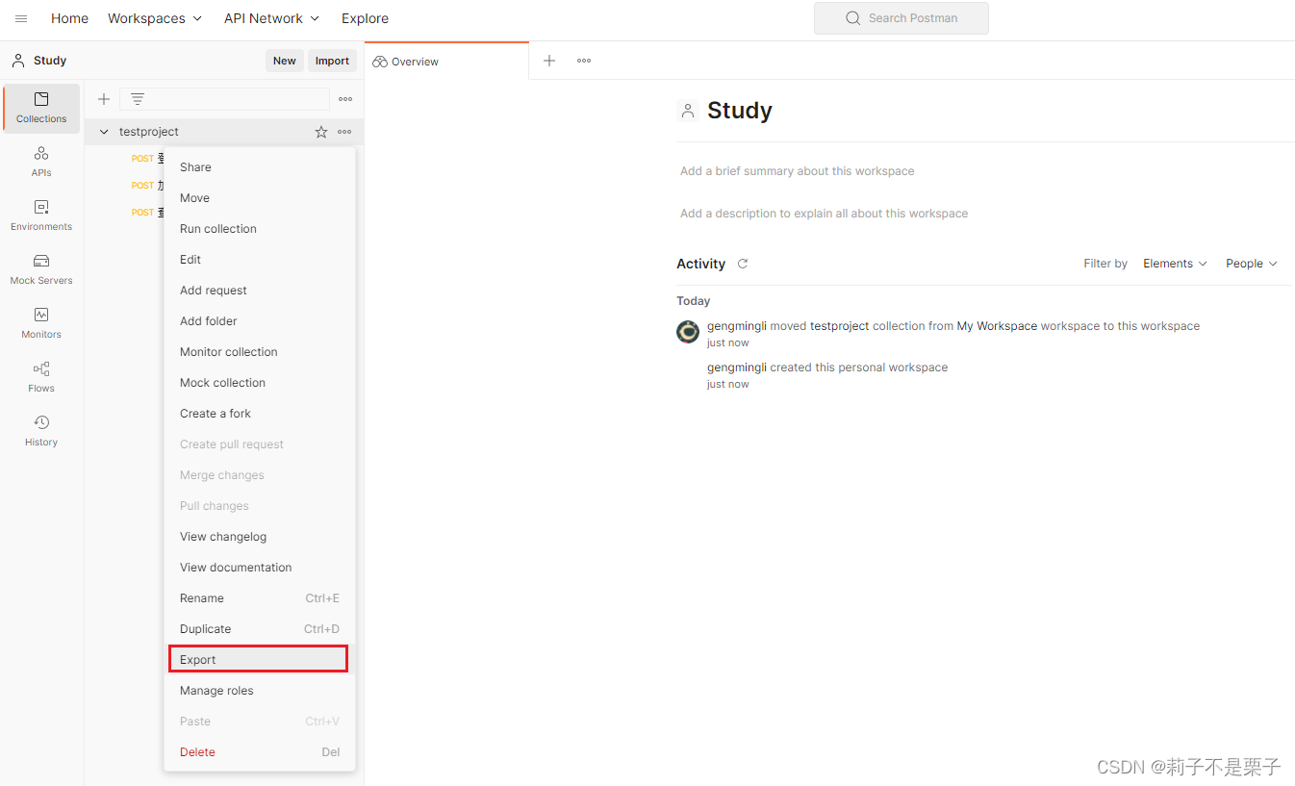The width and height of the screenshot is (1295, 786).
Task: Choose Monitor collection
Action: point(260,352)
